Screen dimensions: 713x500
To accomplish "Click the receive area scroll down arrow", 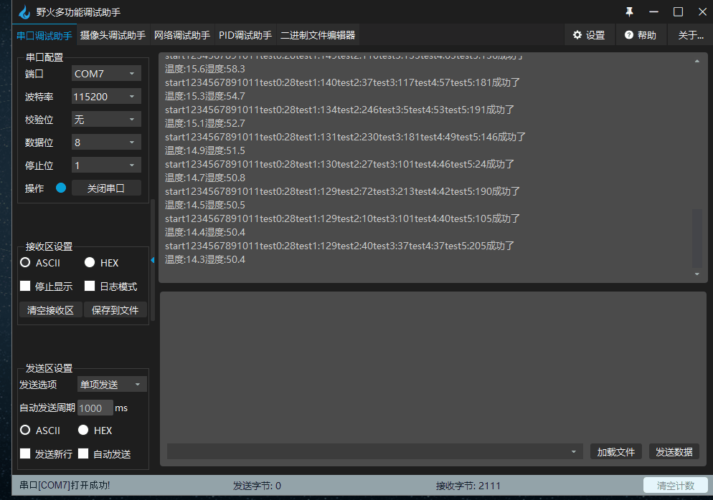I will pyautogui.click(x=697, y=274).
